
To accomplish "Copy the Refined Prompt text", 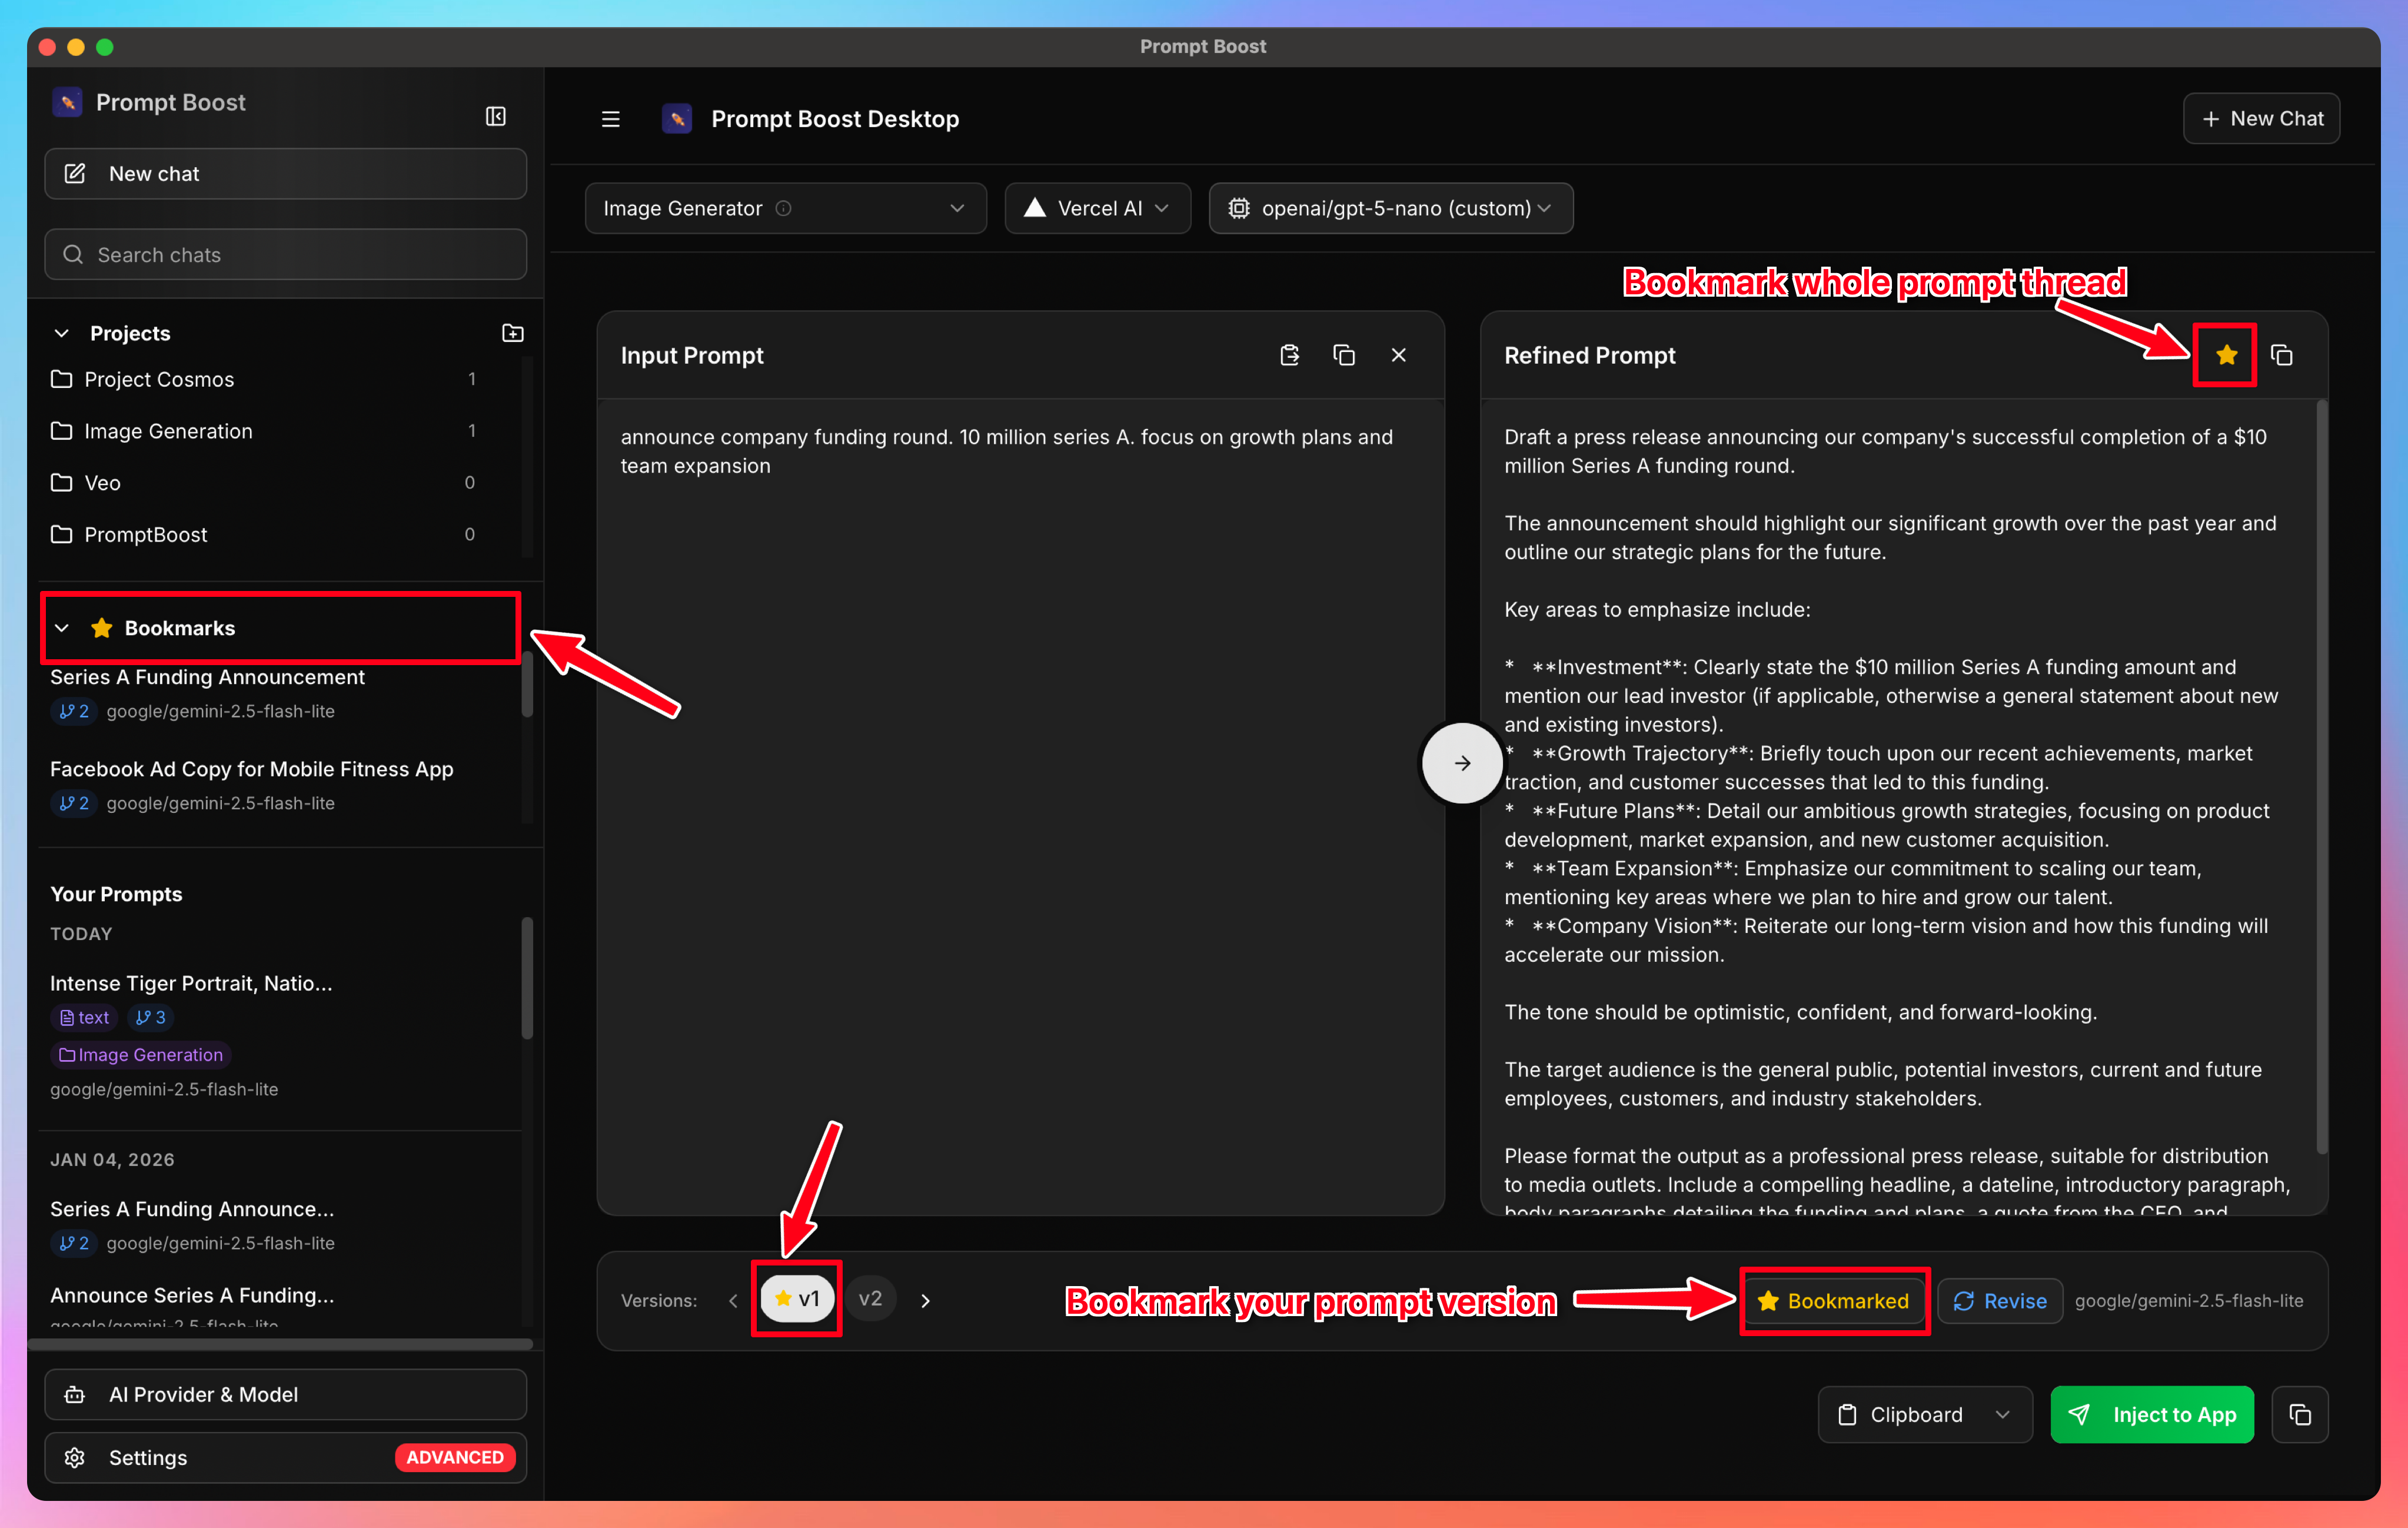I will [x=2283, y=355].
